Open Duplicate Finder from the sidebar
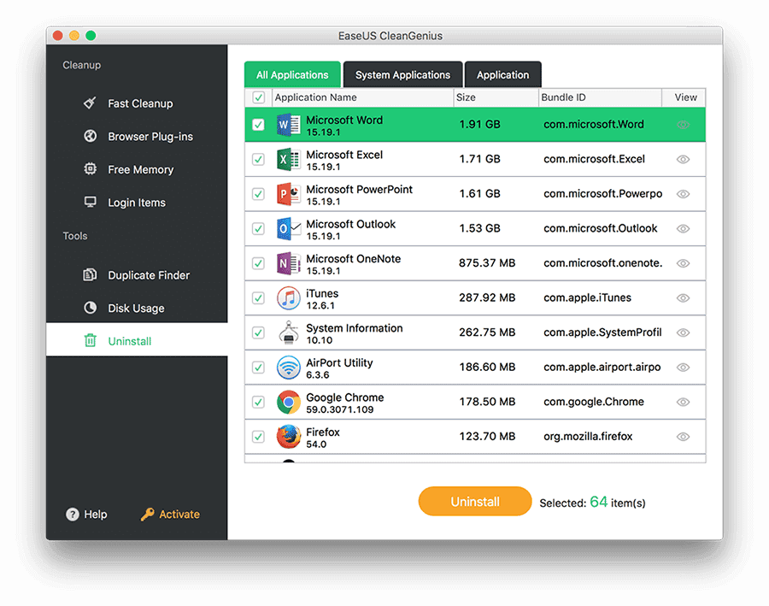The image size is (769, 606). (x=137, y=274)
